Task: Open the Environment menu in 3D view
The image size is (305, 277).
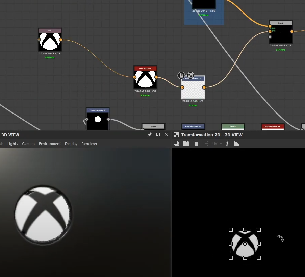Action: (50, 144)
